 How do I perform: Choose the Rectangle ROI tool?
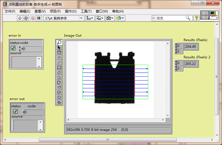click(x=59, y=68)
